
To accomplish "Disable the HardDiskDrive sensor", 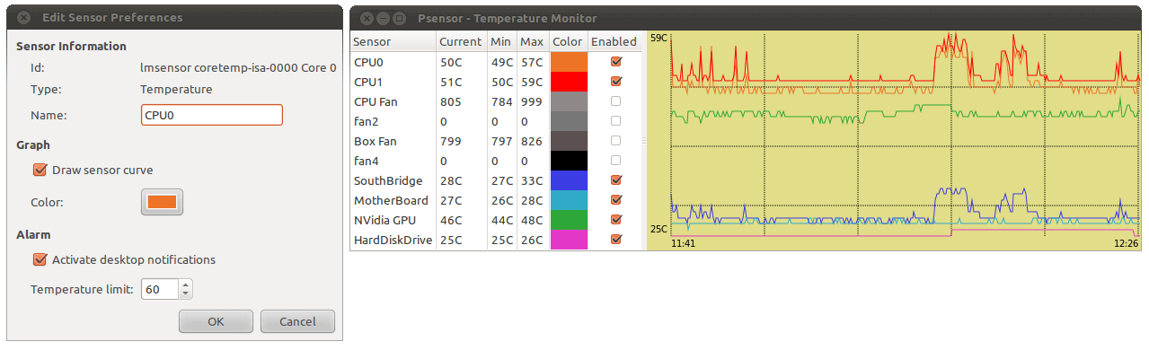I will pyautogui.click(x=615, y=240).
